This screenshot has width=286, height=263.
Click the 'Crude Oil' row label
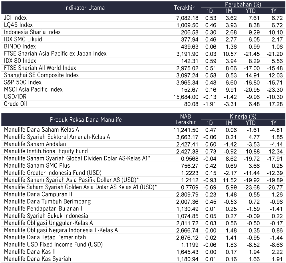tap(15, 104)
